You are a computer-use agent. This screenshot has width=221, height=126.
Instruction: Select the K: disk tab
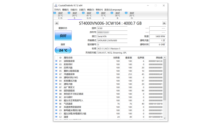[x=117, y=15]
